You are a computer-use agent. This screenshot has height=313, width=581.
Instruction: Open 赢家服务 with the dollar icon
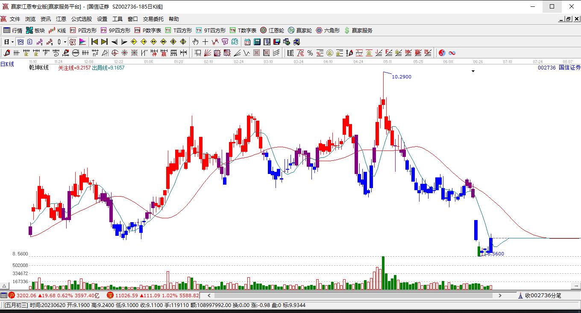click(358, 30)
